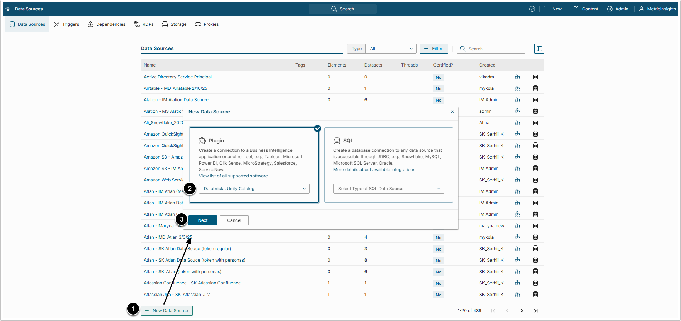The image size is (681, 321).
Task: Jump to the last page arrow
Action: pos(536,311)
